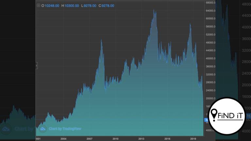251x141 pixels.
Task: Select the 2013 label on time axis
Action: point(141,139)
